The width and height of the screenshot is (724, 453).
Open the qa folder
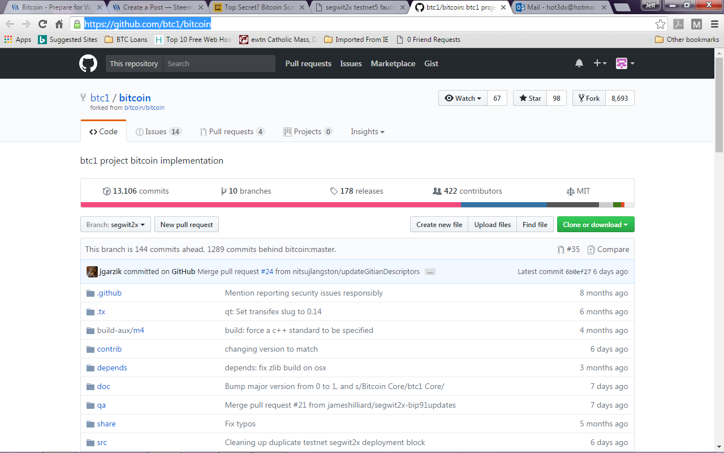pos(101,405)
